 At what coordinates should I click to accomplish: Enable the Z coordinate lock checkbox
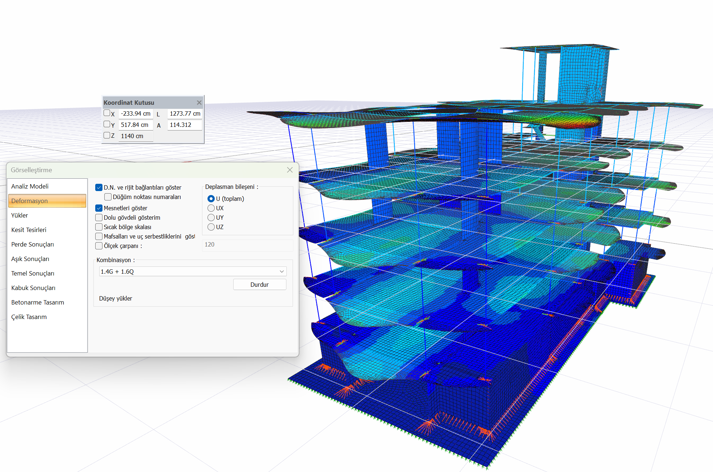(107, 136)
